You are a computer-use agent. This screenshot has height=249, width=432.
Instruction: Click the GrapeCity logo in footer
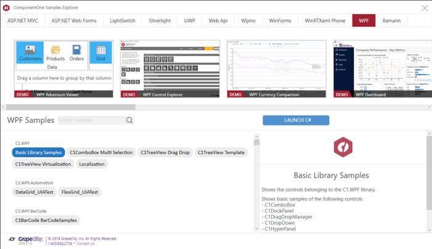click(26, 240)
